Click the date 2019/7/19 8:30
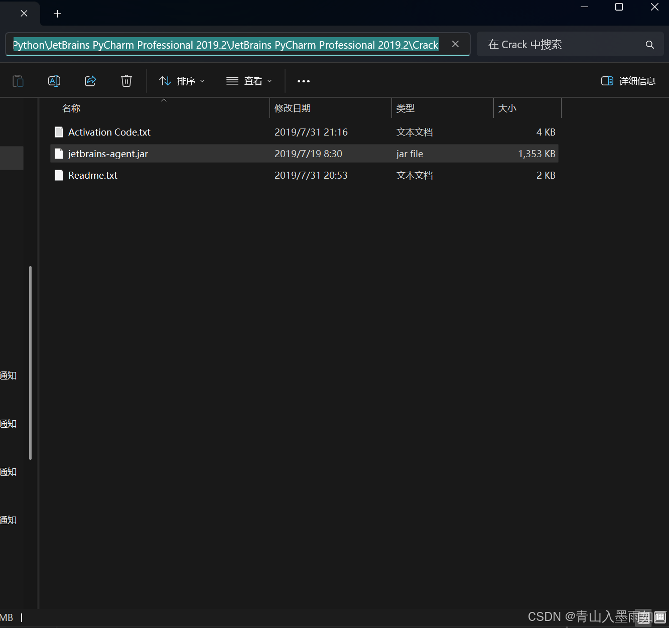The width and height of the screenshot is (669, 628). [x=308, y=154]
